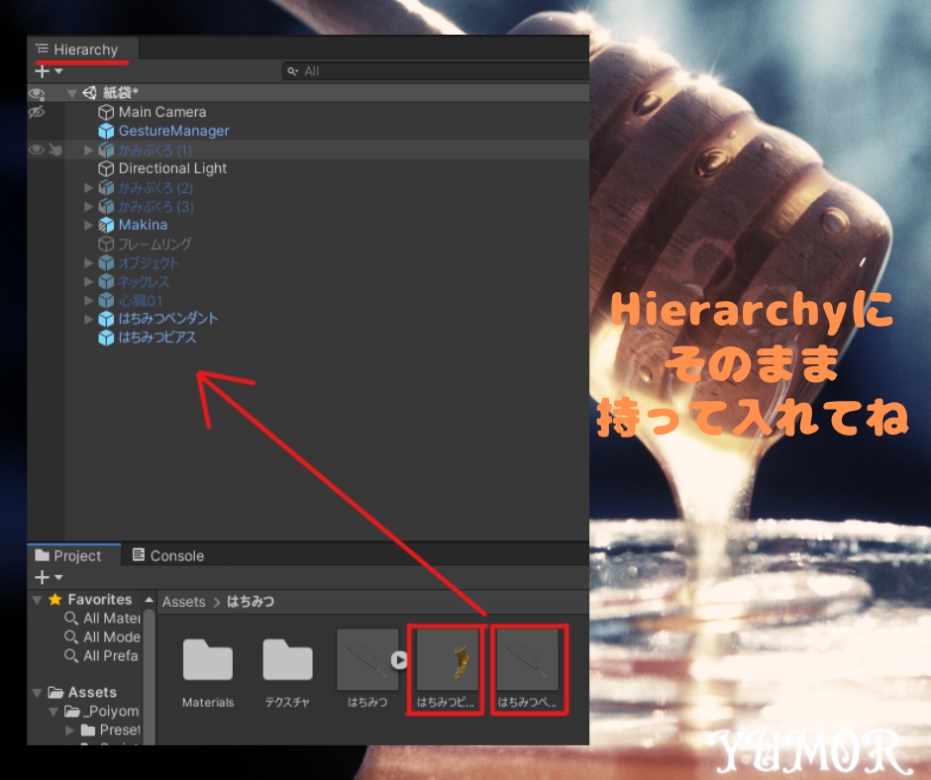Click the prefab cube icon of GestureManager
Screen dimensions: 931x780
(106, 131)
